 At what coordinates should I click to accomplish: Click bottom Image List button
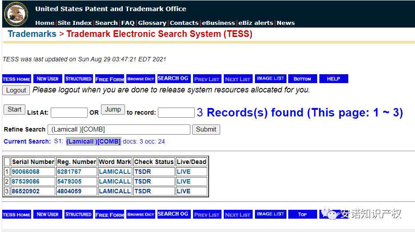pos(270,214)
